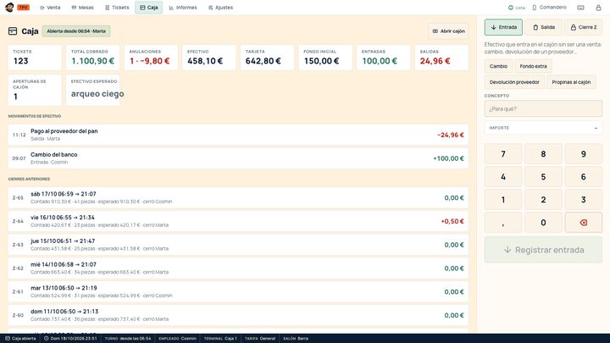The image size is (610, 343).
Task: Click the clock date in status bar
Action: click(70, 338)
